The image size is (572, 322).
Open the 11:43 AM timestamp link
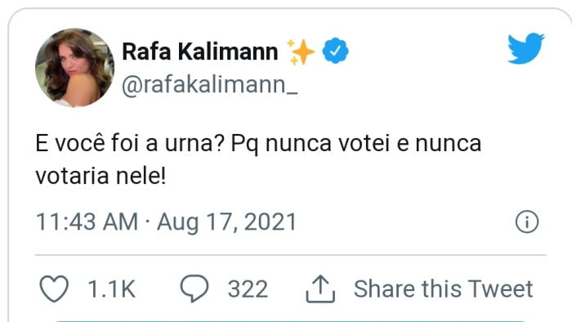pyautogui.click(x=87, y=221)
